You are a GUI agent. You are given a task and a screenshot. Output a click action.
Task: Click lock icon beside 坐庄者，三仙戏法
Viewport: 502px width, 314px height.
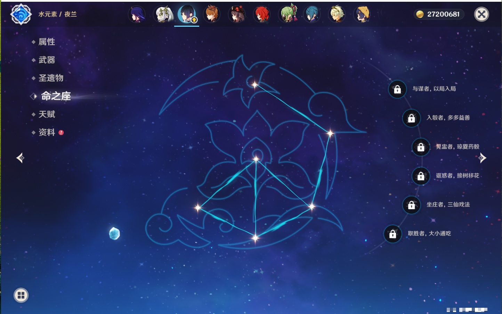coord(411,205)
